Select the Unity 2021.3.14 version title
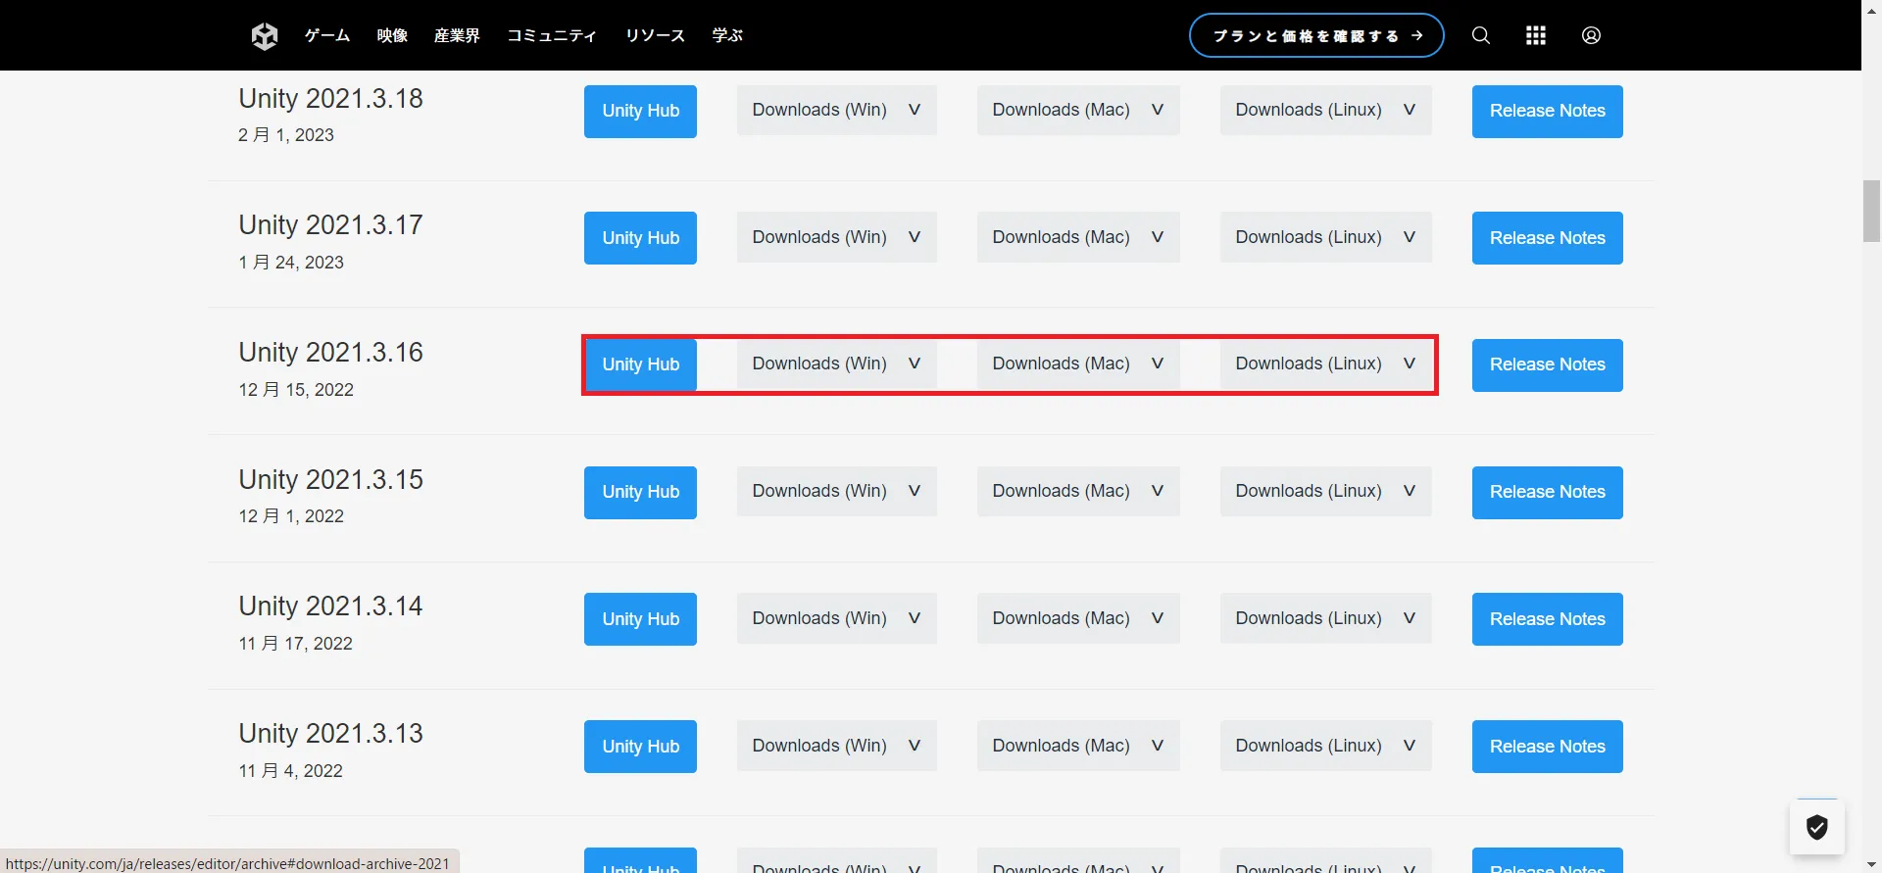Image resolution: width=1882 pixels, height=873 pixels. pyautogui.click(x=330, y=606)
